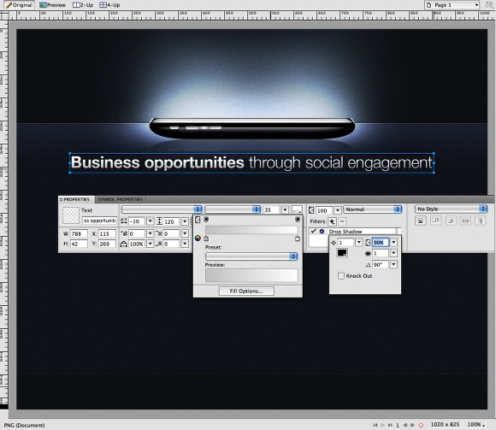
Task: Select the right gradient color stop
Action: click(298, 239)
